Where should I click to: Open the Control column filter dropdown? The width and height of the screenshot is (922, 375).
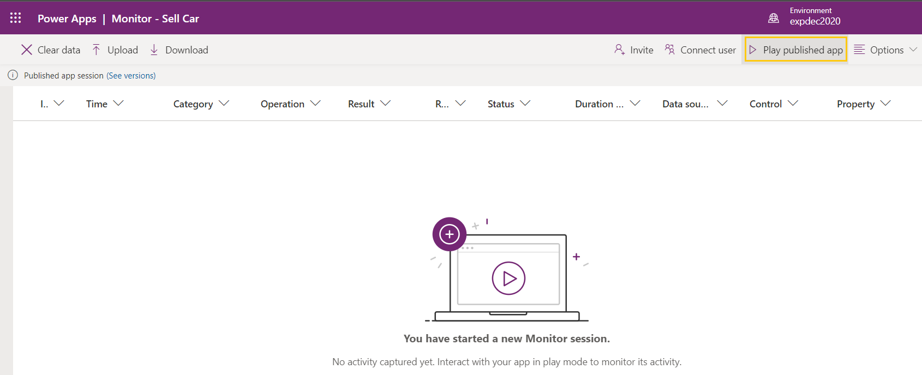pyautogui.click(x=793, y=104)
